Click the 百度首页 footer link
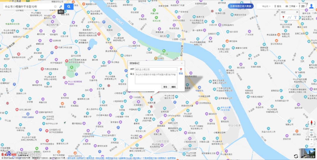This screenshot has height=160, width=317. [x=81, y=158]
